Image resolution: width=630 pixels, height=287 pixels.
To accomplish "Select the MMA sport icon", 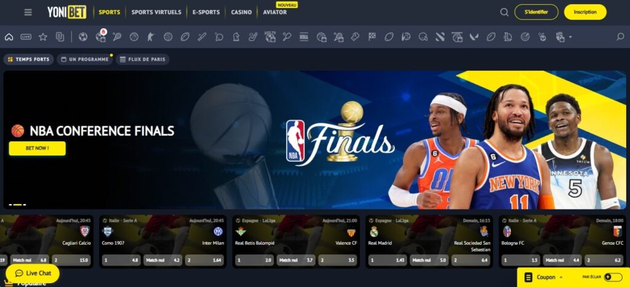I will pyautogui.click(x=304, y=37).
